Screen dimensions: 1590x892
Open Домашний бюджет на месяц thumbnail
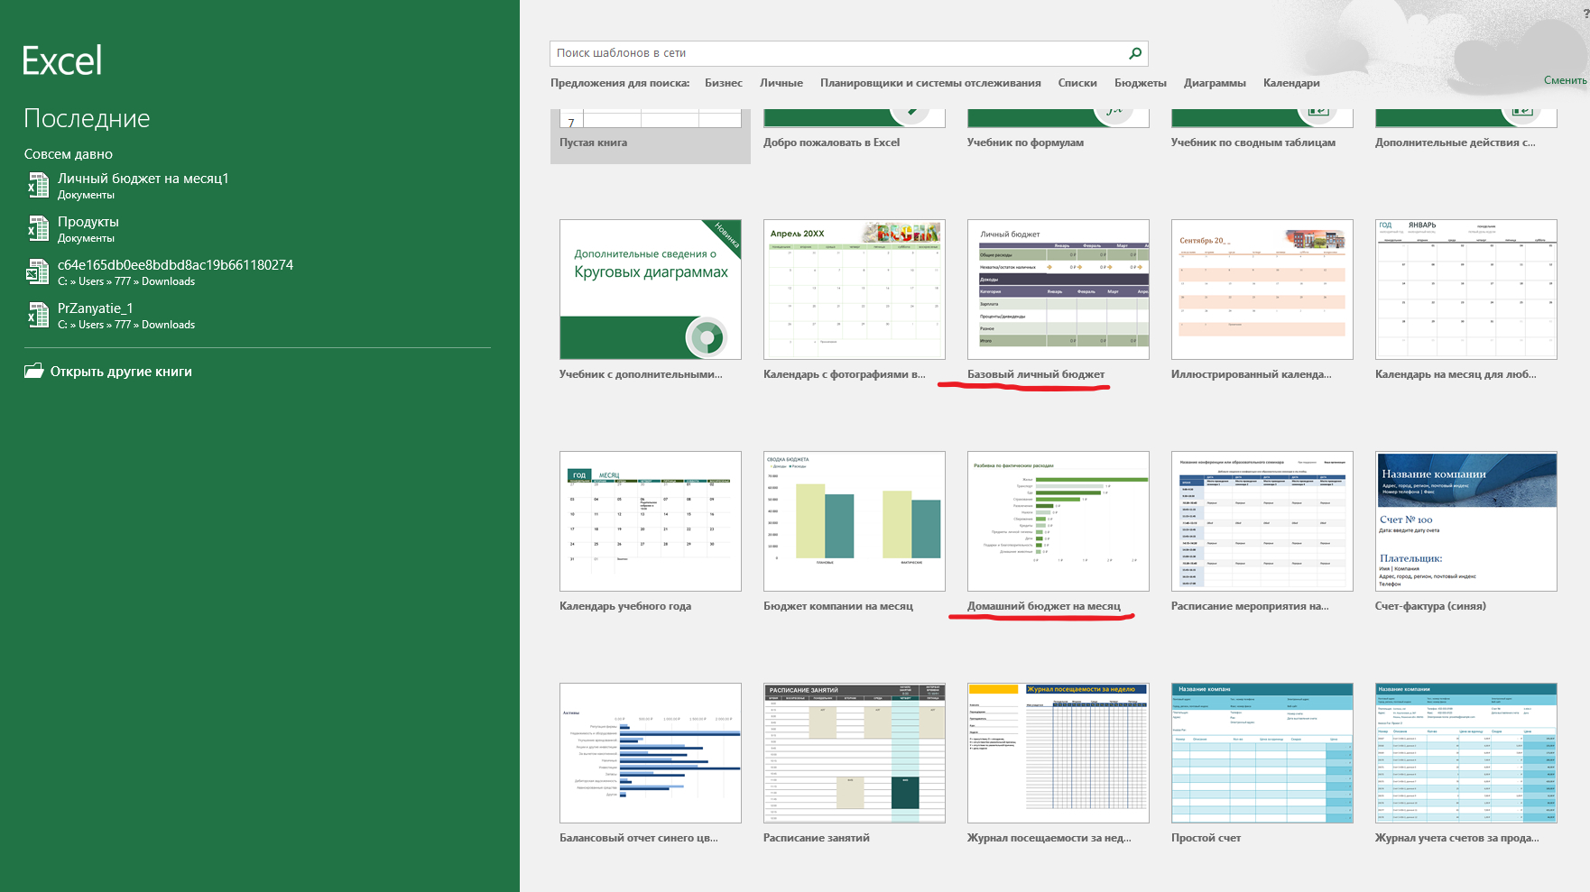(x=1058, y=521)
